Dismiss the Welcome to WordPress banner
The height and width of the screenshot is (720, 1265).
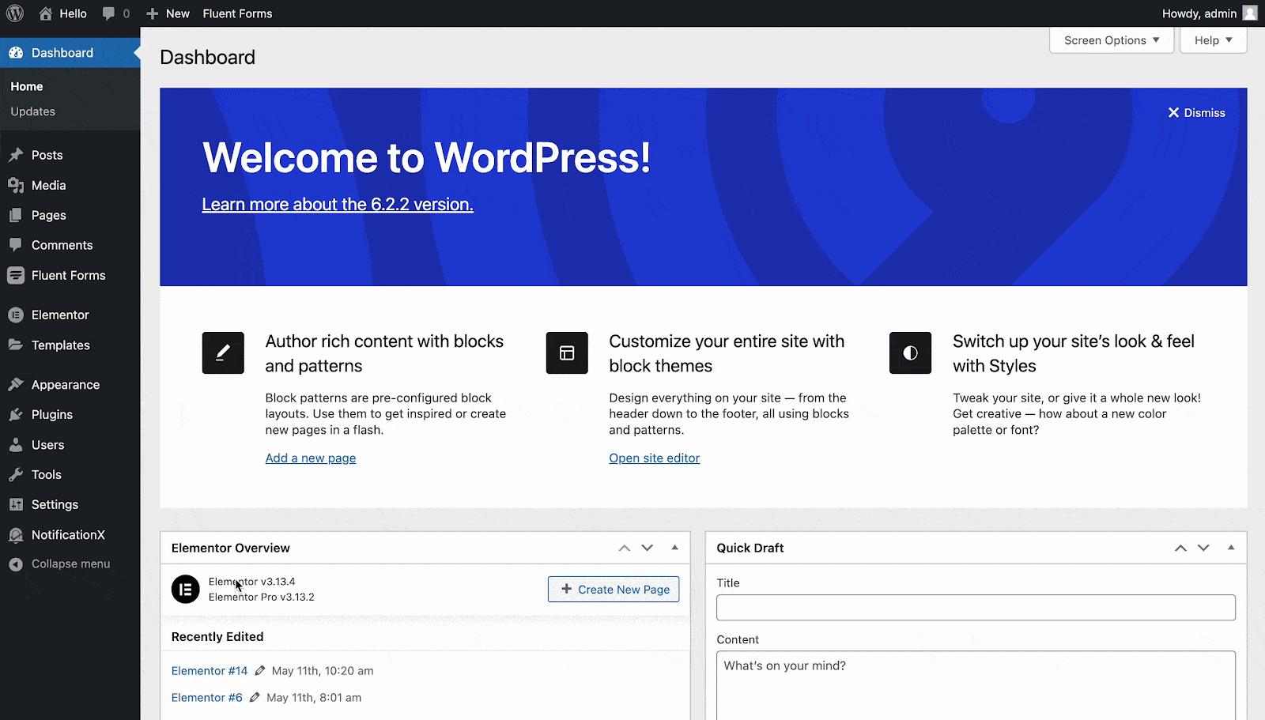tap(1197, 113)
